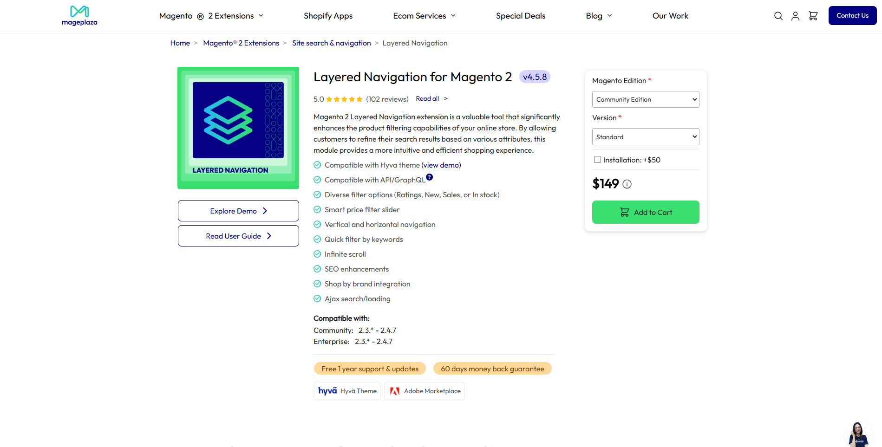Open Shopify Apps menu item

pyautogui.click(x=328, y=16)
